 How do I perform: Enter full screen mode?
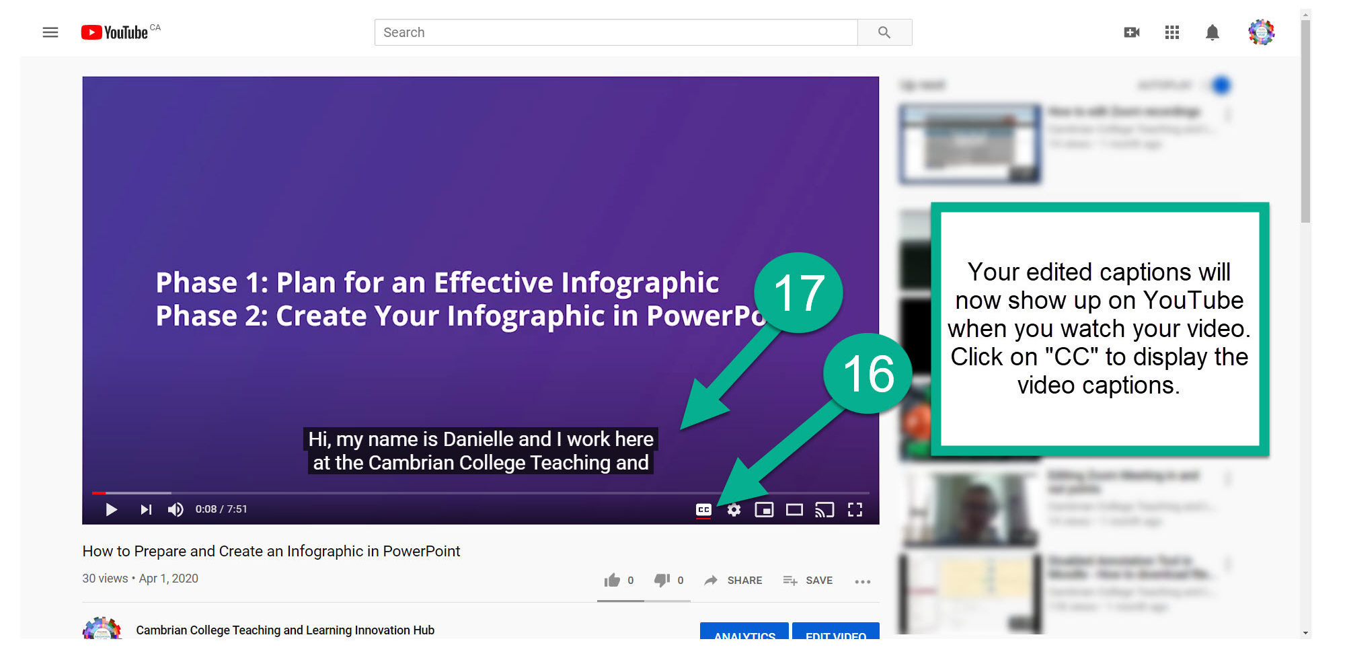click(x=855, y=510)
